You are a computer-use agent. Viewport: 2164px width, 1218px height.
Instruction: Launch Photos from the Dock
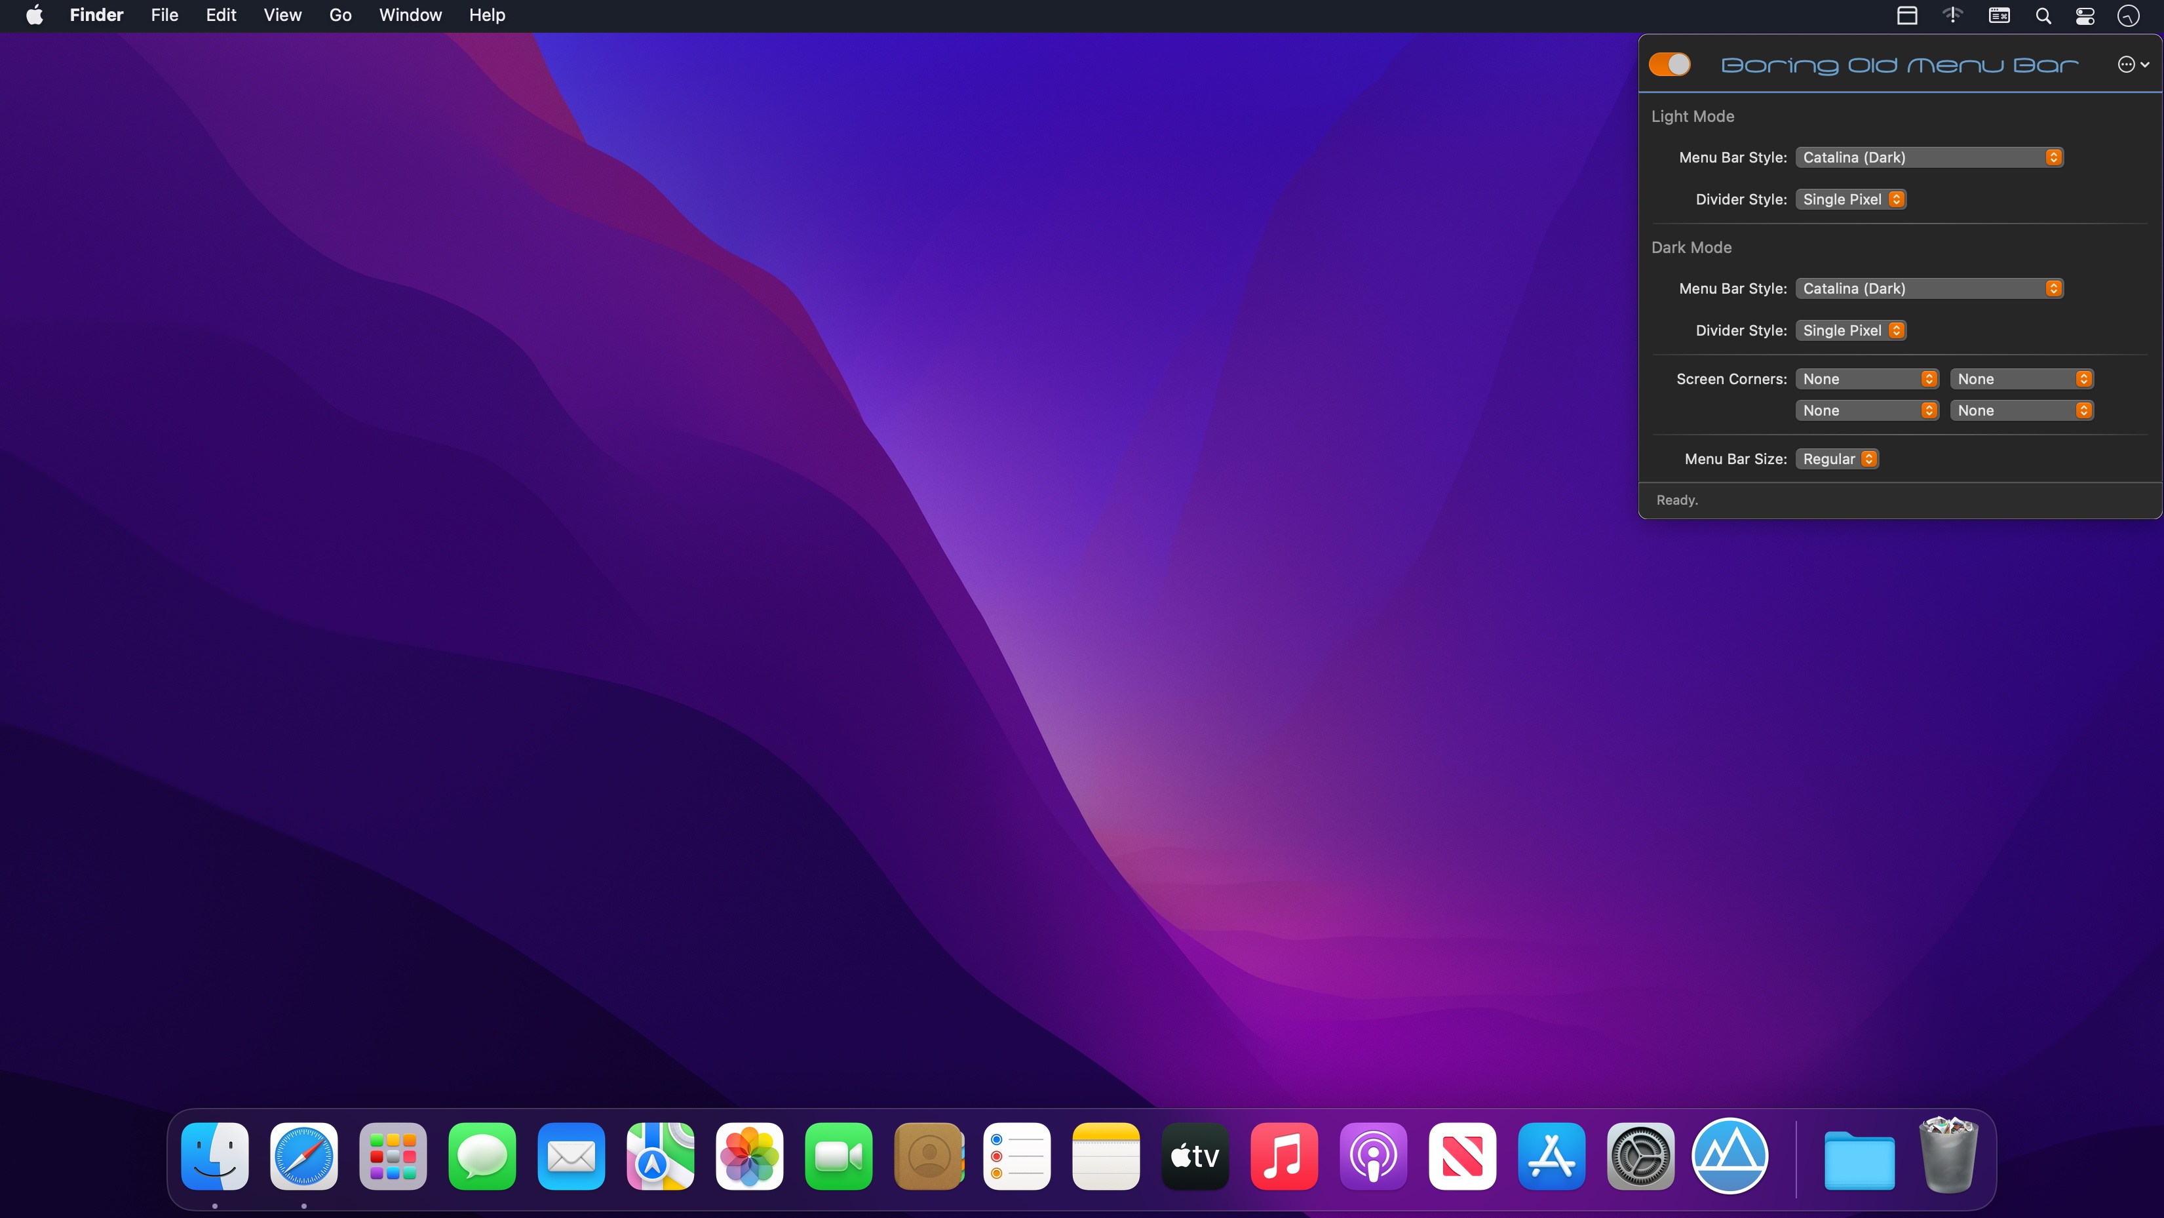point(749,1156)
